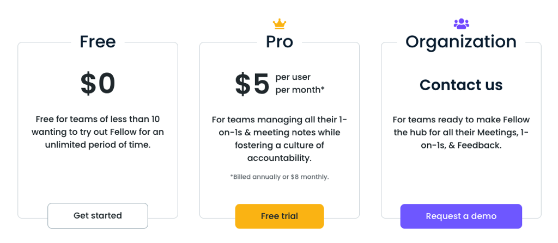Click the Contact us heading
Viewport: 558px width, 243px height.
[x=461, y=85]
